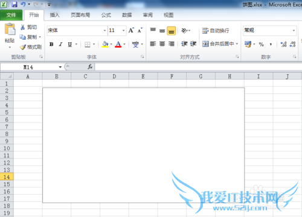Switch to the 数据 (Data) tab
The image size is (302, 217).
[127, 15]
